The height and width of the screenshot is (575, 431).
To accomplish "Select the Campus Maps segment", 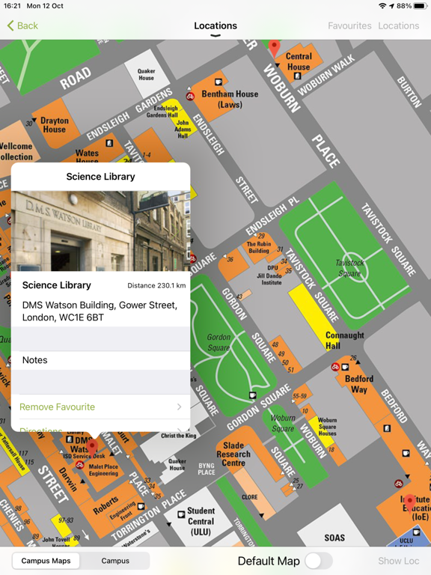I will [46, 561].
